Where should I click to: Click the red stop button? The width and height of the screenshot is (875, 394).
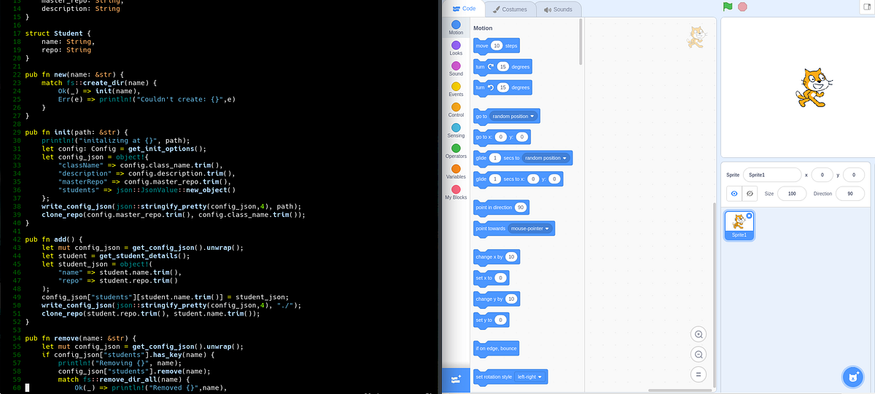tap(742, 7)
